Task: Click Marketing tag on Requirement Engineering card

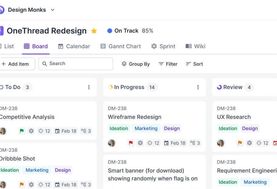Action: coord(255,182)
